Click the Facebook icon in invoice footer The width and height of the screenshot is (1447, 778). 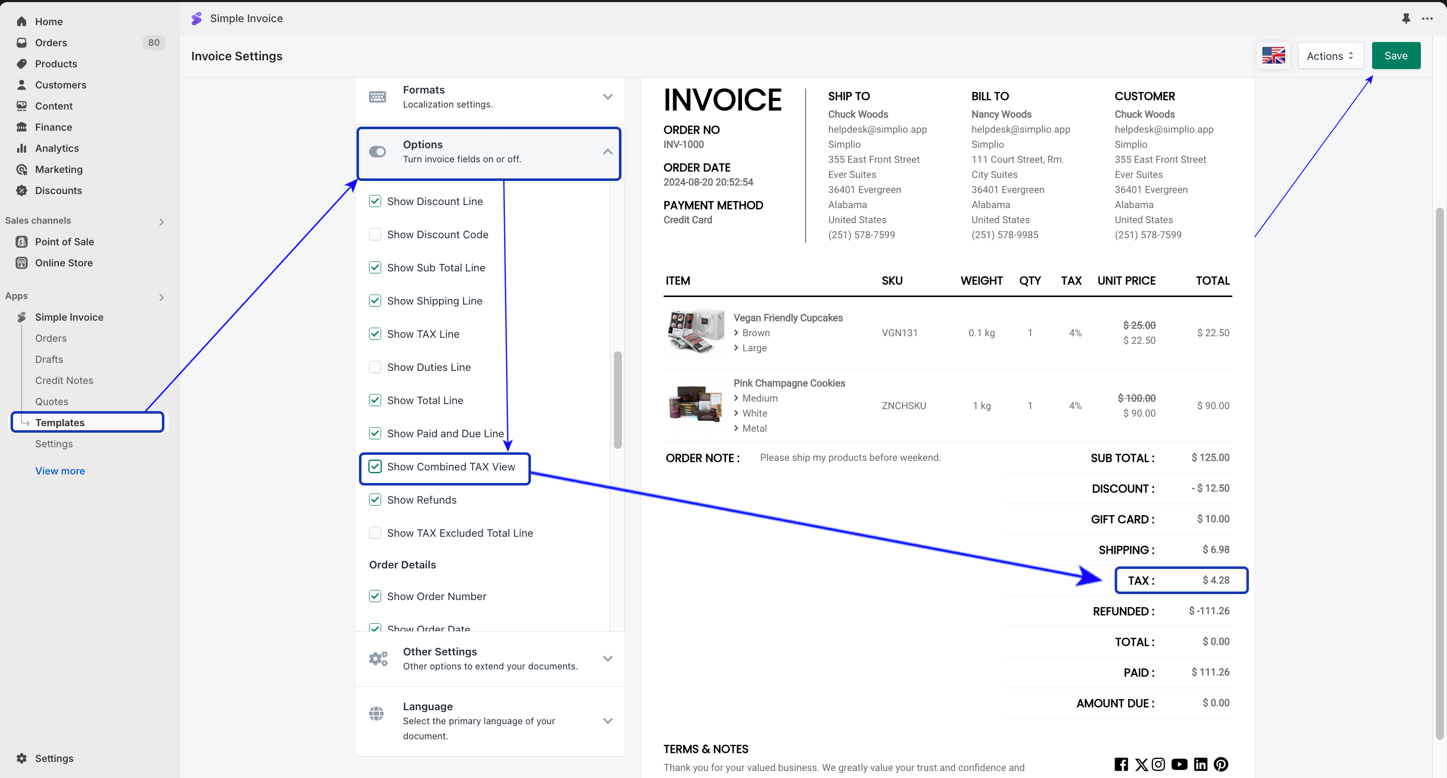pyautogui.click(x=1121, y=764)
